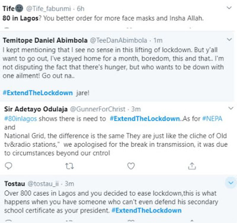Open #ExtendTheLockdown hashtag in Tostau's tweet
Screen dimensions: 237x223
point(146,211)
